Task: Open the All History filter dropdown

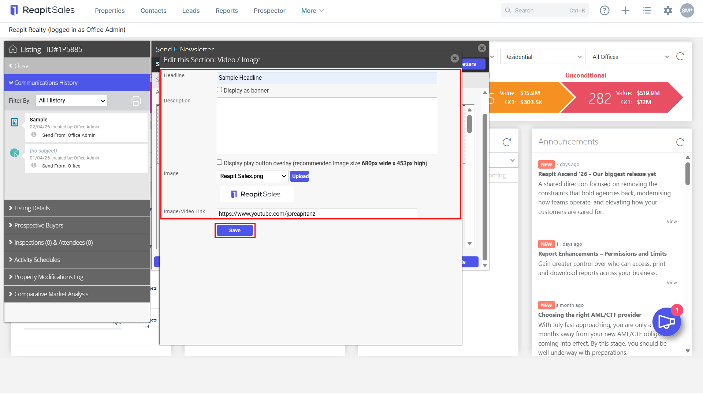Action: (71, 101)
